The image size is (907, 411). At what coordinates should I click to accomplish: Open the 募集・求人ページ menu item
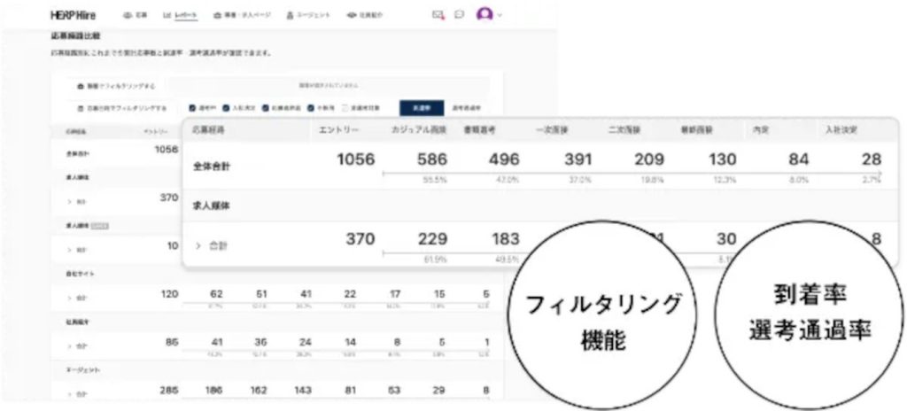[242, 16]
